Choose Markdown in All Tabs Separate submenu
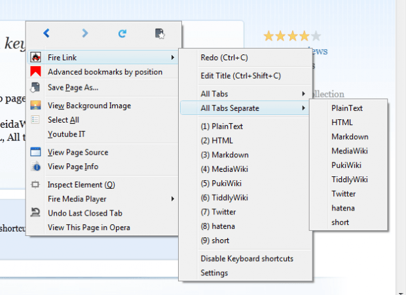This screenshot has width=406, height=295. (x=348, y=136)
